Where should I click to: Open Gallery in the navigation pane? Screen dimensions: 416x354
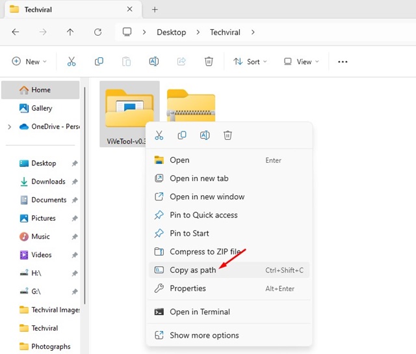(40, 108)
